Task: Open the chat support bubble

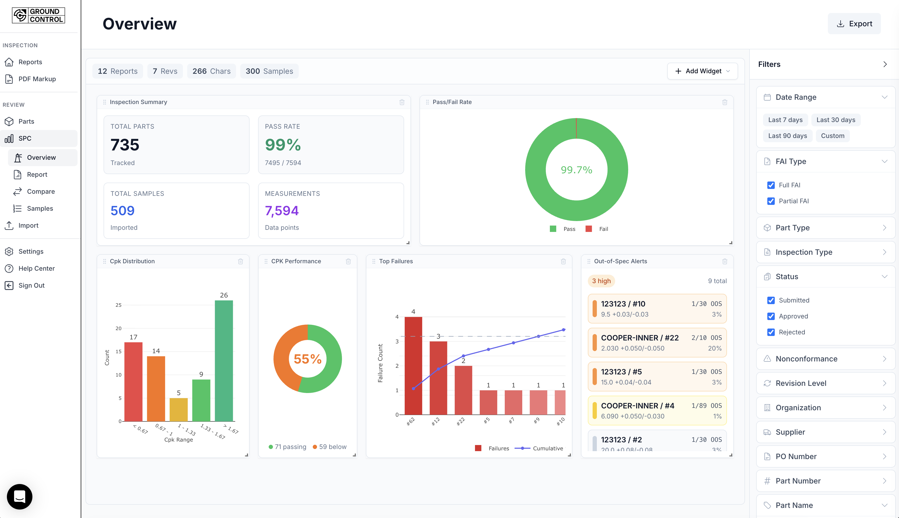Action: coord(19,497)
